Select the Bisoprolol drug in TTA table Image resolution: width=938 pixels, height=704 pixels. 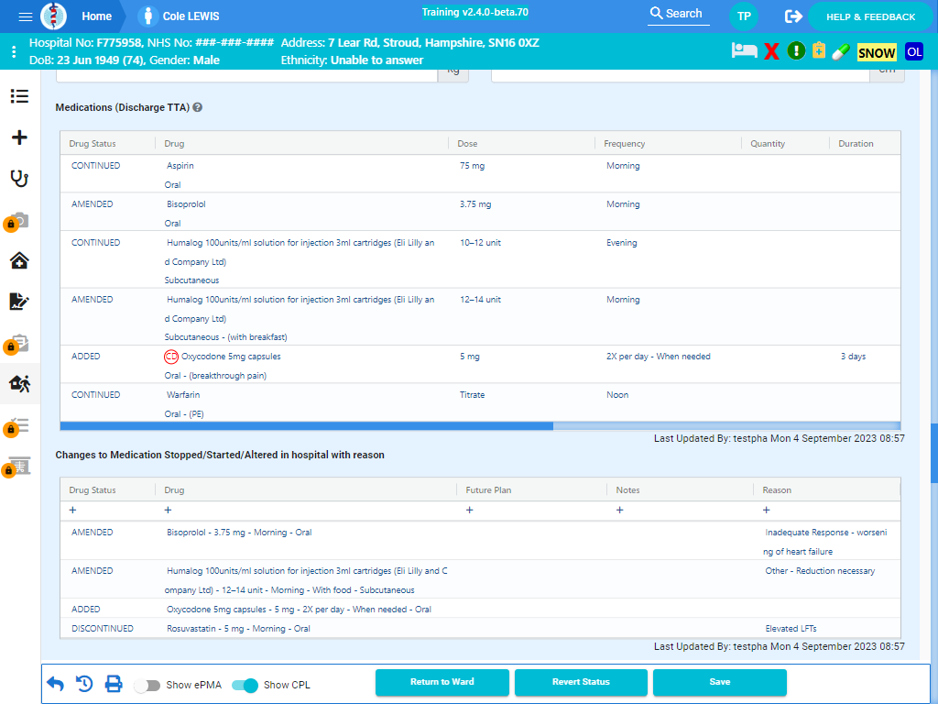186,204
